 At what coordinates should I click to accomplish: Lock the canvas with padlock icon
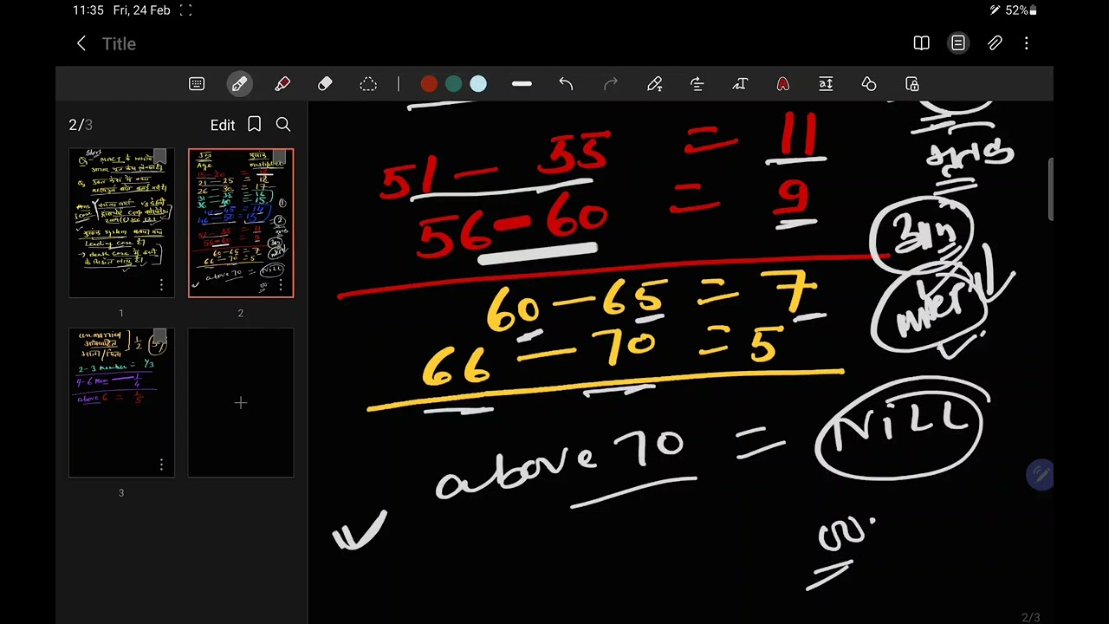(912, 84)
